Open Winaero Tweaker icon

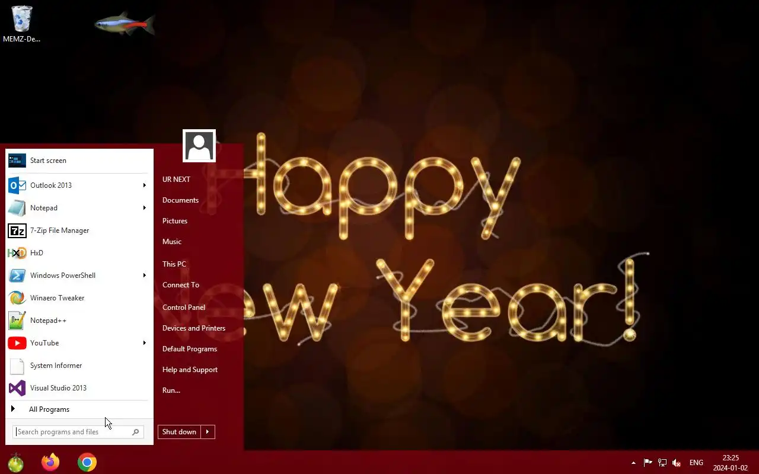coord(17,298)
